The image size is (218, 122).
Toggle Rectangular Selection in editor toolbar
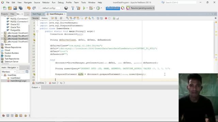click(81, 18)
